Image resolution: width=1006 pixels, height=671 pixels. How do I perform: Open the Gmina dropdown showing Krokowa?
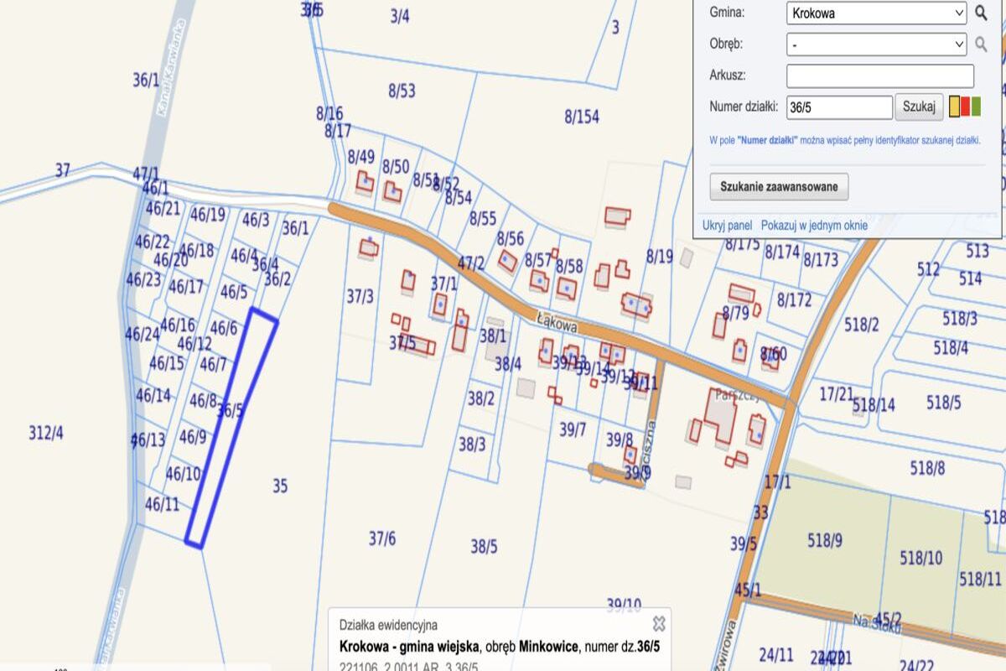pos(876,13)
